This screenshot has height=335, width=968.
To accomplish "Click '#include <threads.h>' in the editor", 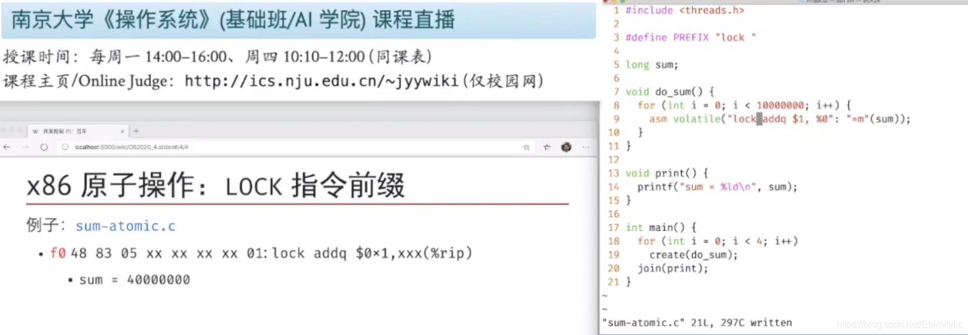I will click(685, 11).
